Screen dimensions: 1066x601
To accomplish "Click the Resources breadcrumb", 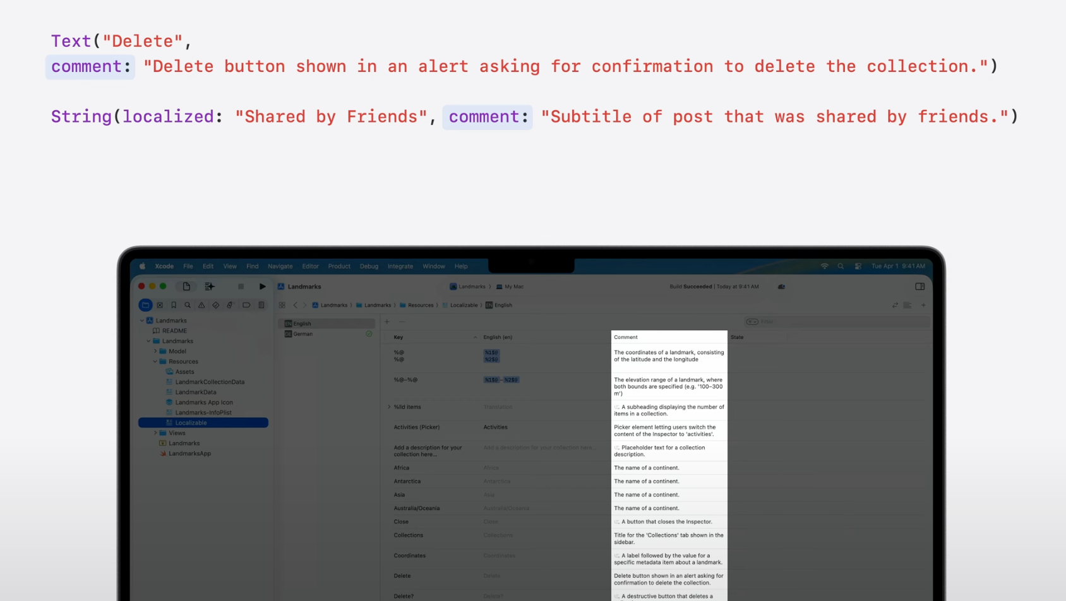I will tap(416, 306).
